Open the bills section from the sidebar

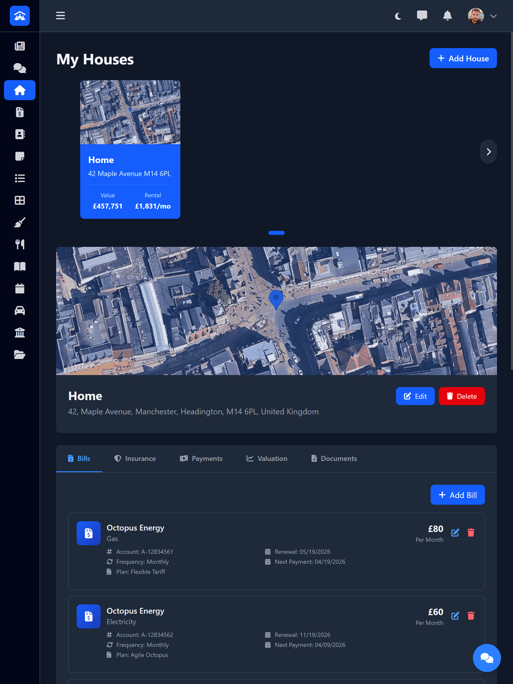[x=20, y=112]
